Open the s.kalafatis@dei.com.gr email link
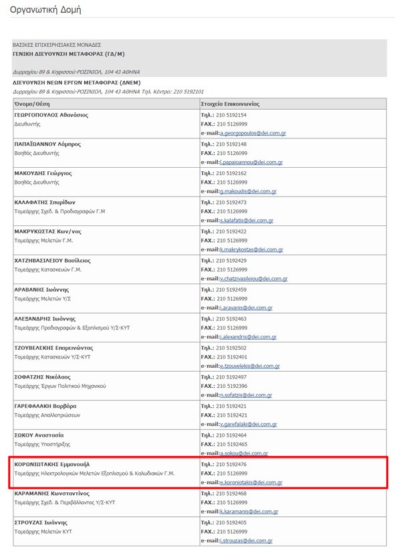 (x=247, y=220)
